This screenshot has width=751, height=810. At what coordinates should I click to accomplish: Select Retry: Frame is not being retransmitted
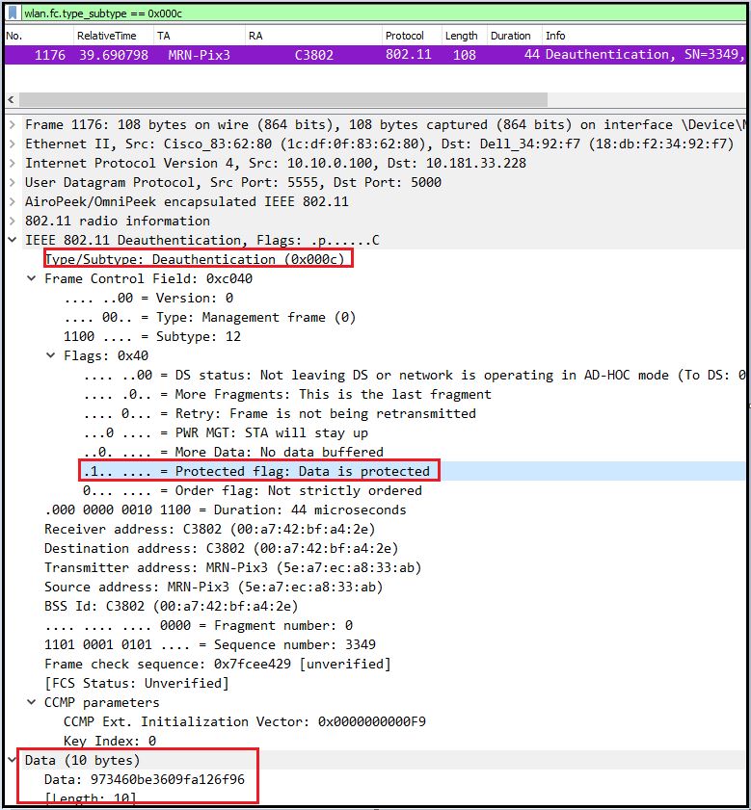pyautogui.click(x=280, y=413)
